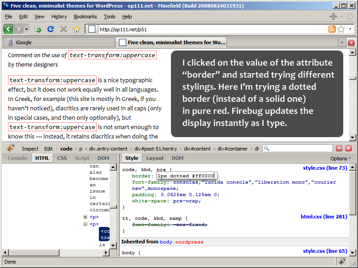Click the white-space: pre-wrap value
This screenshot has height=268, width=358.
tap(187, 201)
